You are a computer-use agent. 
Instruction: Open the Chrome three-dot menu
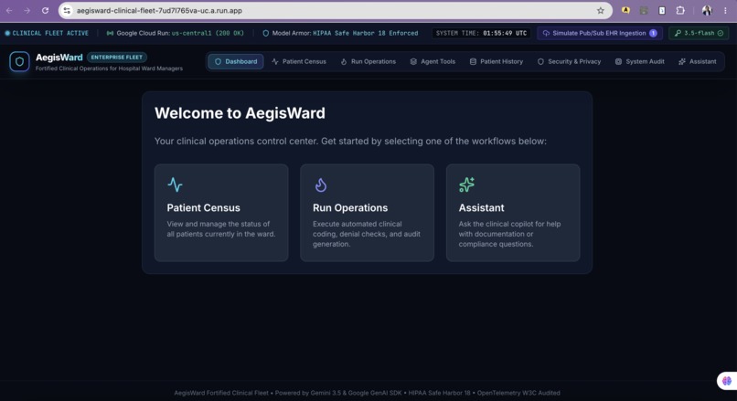tap(725, 10)
